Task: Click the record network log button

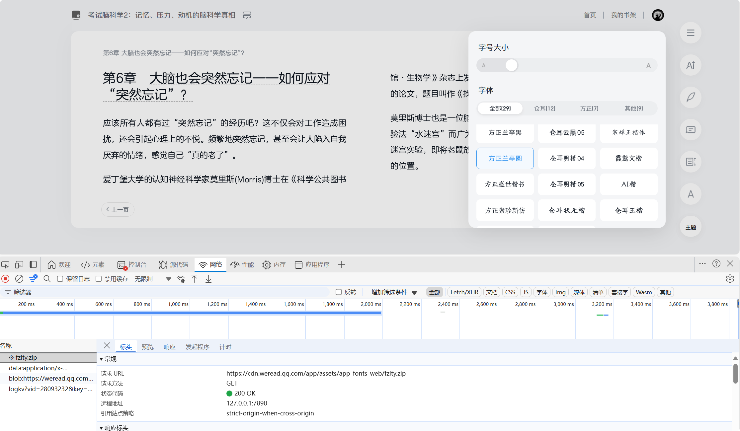Action: pyautogui.click(x=5, y=279)
